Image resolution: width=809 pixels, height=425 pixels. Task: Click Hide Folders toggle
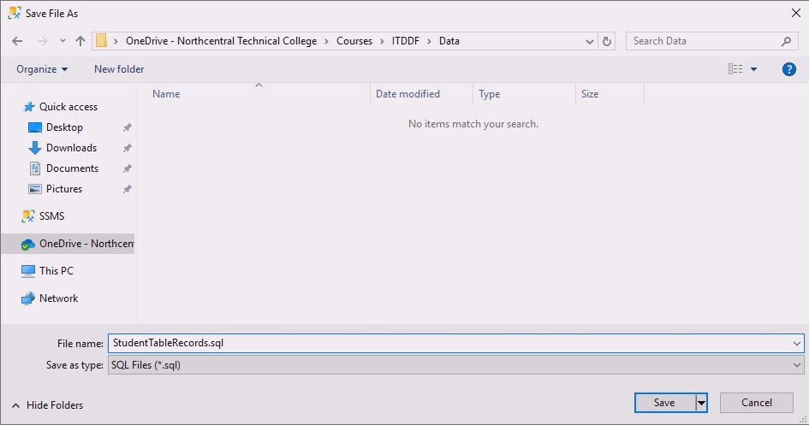coord(47,405)
